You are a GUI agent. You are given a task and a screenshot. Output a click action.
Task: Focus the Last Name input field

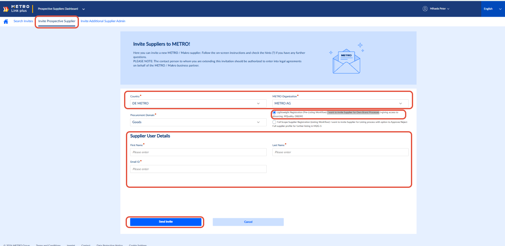click(340, 152)
